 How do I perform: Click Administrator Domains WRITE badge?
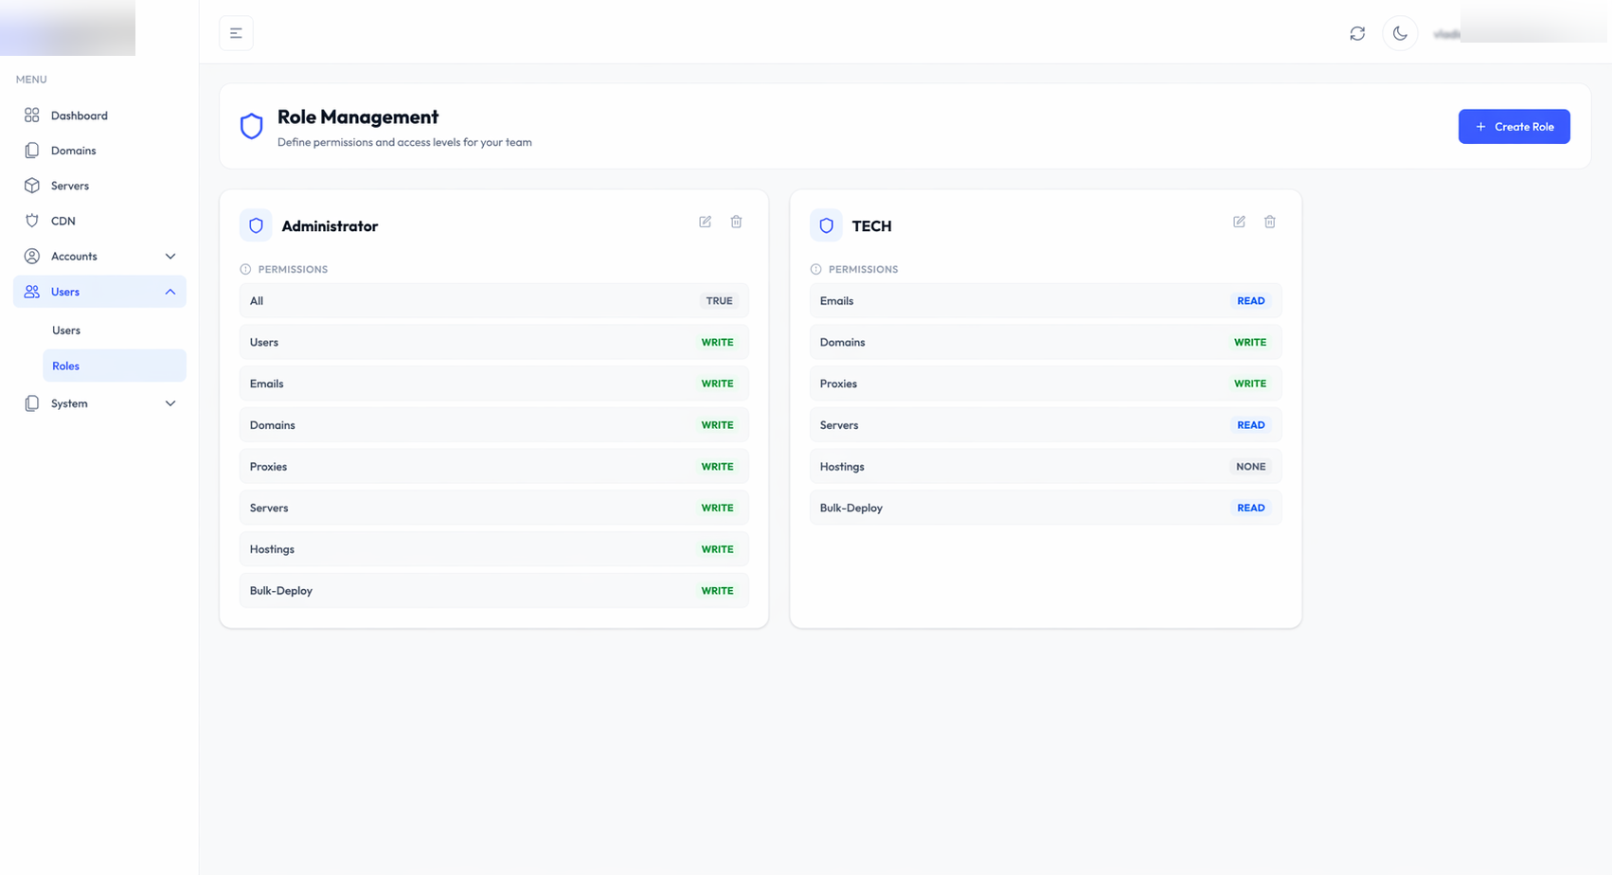[717, 425]
